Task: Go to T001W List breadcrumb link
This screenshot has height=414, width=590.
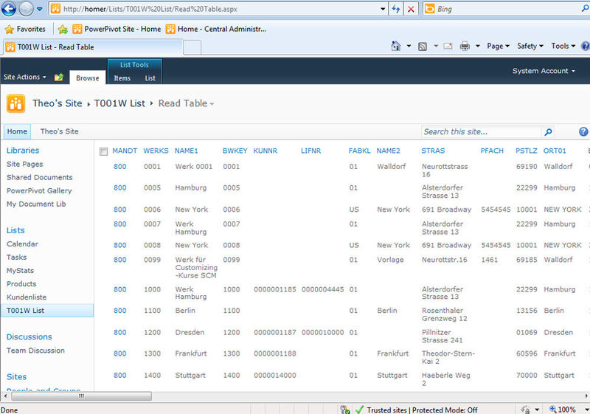Action: click(119, 103)
